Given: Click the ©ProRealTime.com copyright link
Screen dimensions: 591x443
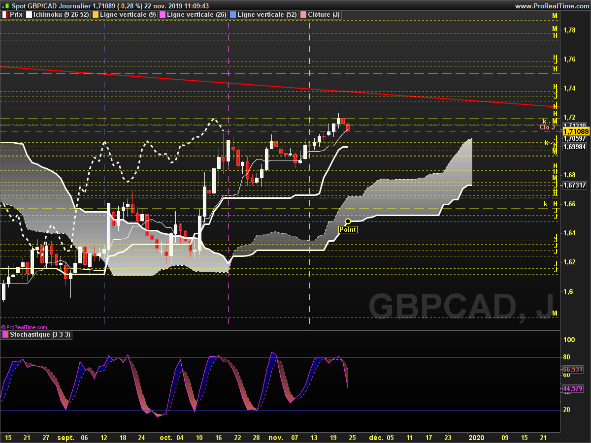Looking at the screenshot, I should click(x=24, y=327).
